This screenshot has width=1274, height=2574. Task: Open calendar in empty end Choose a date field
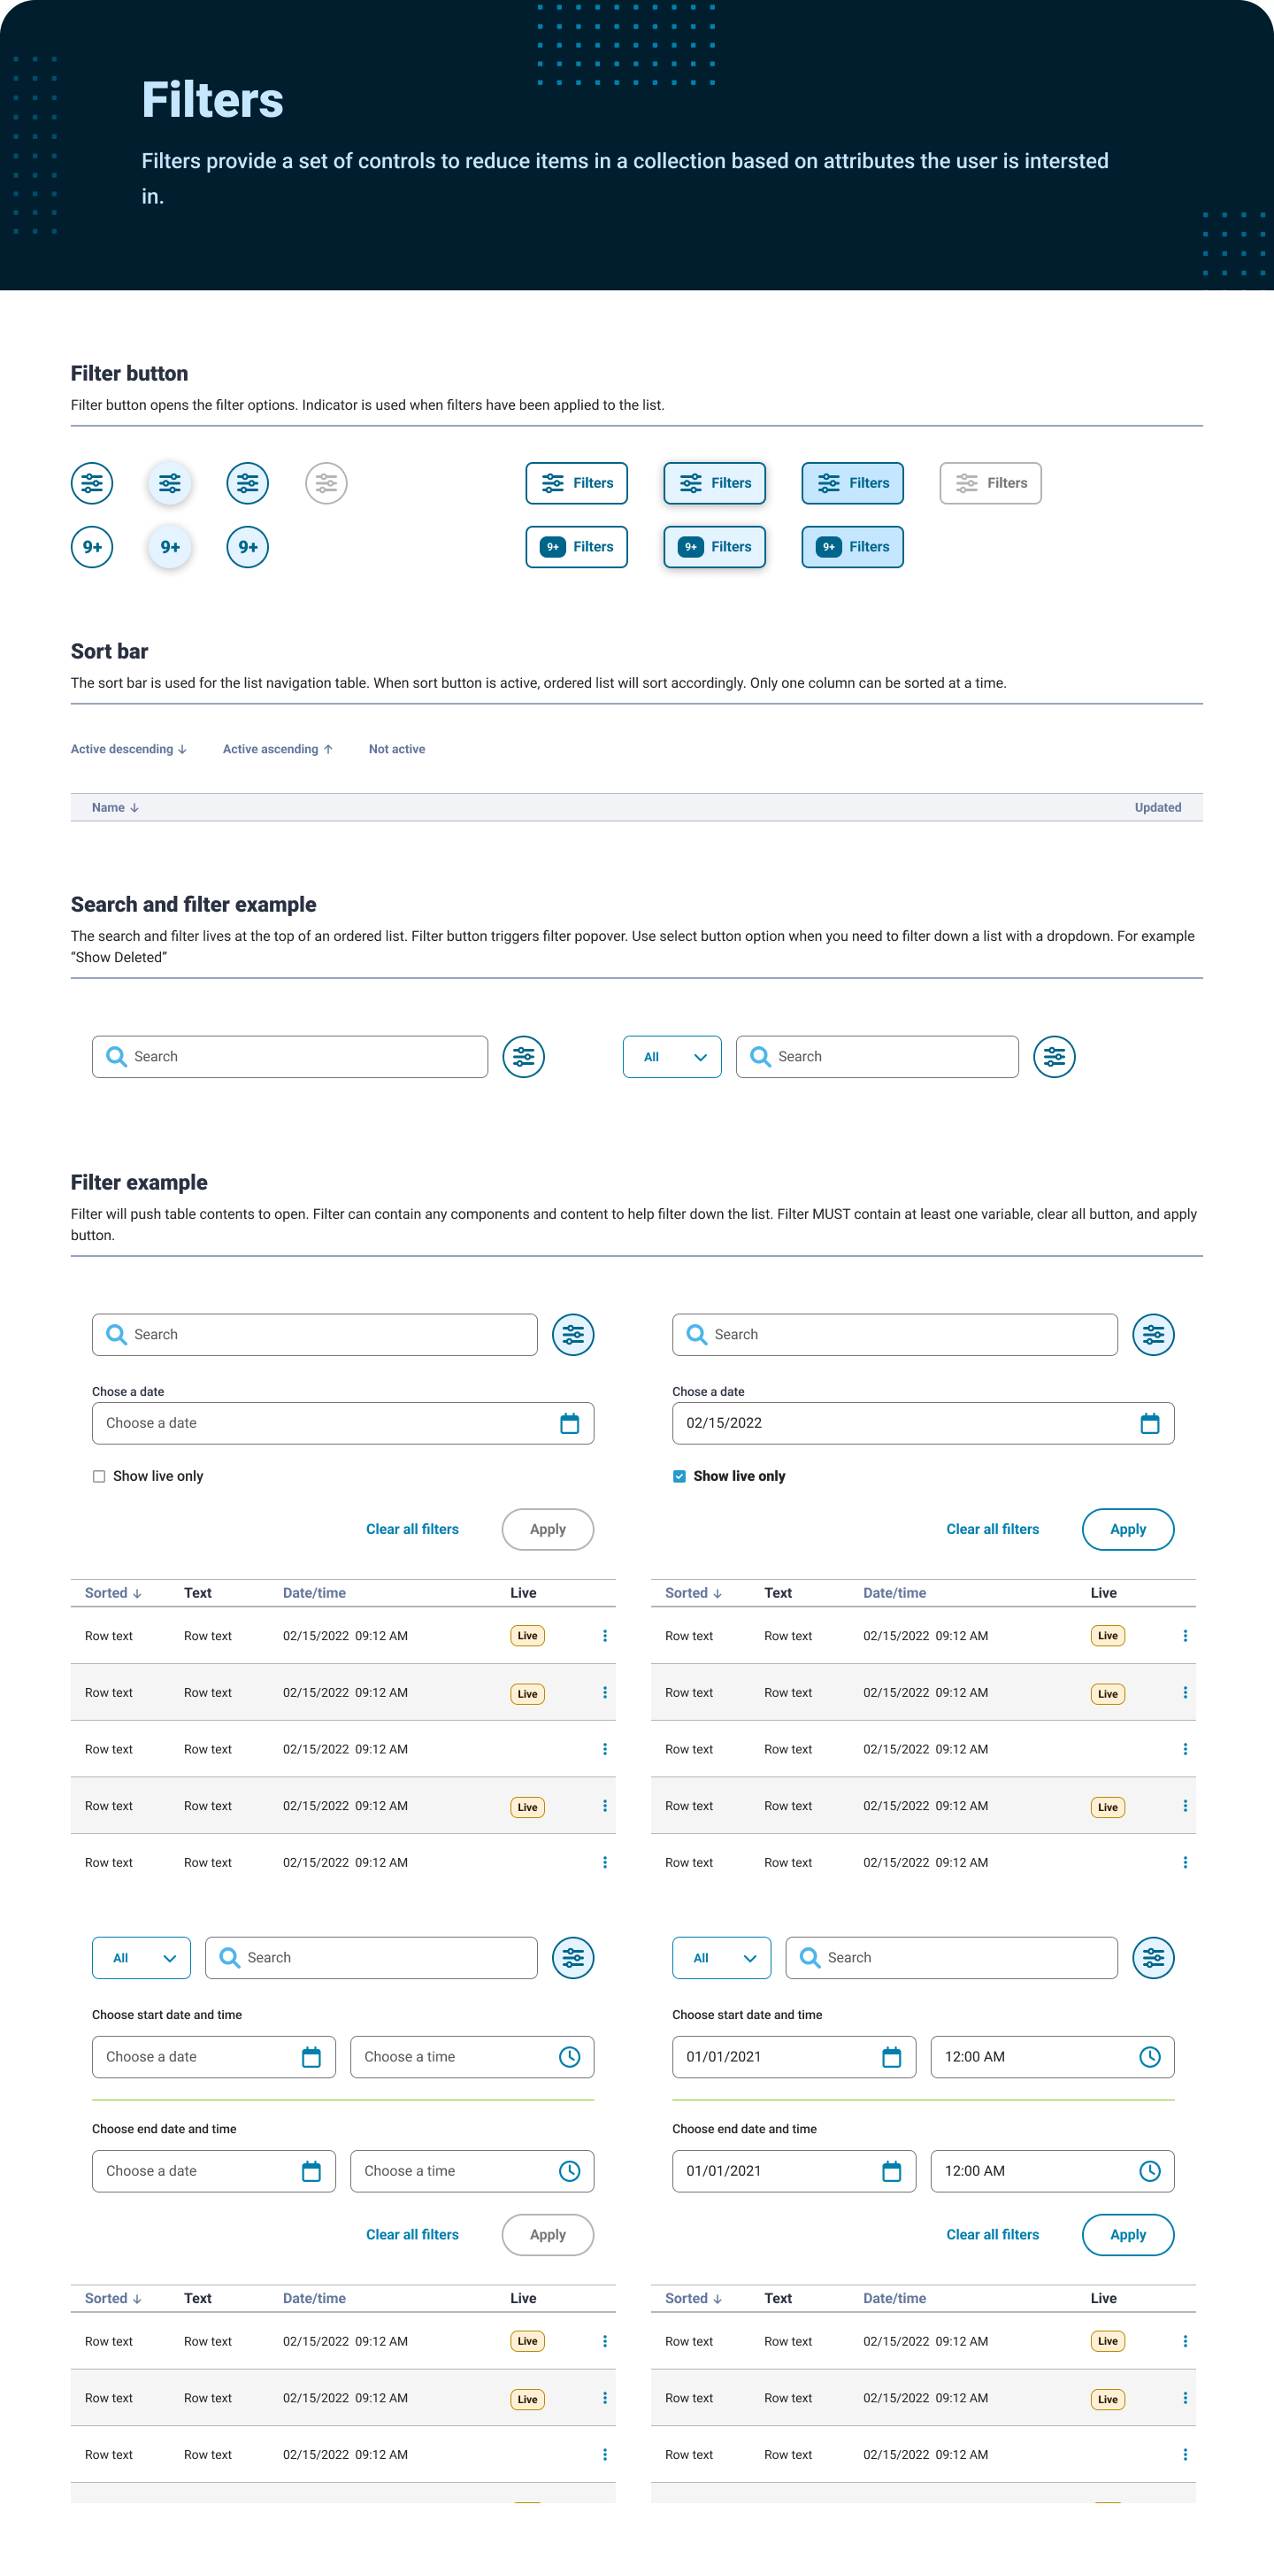point(311,2171)
